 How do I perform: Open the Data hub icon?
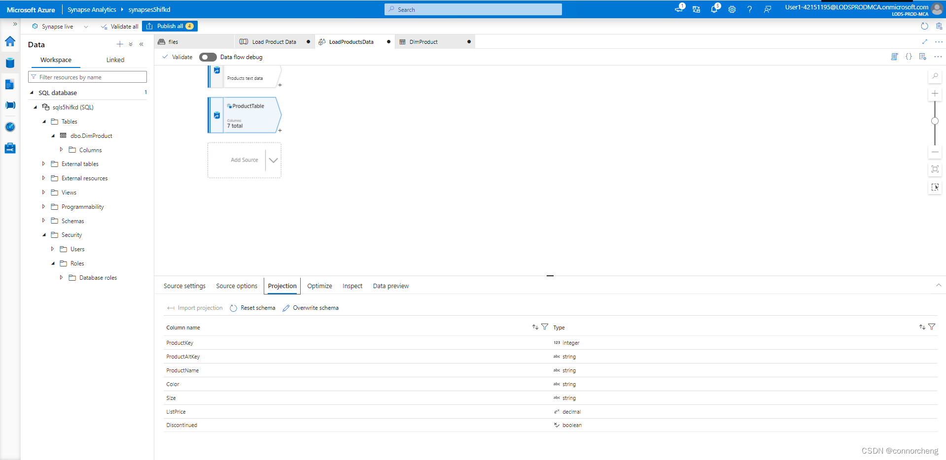pos(10,63)
